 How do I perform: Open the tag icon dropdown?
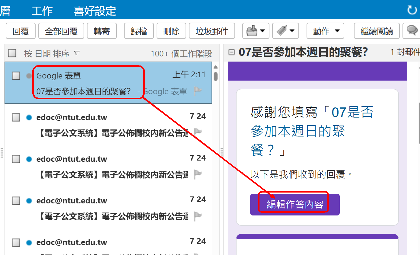coord(285,31)
